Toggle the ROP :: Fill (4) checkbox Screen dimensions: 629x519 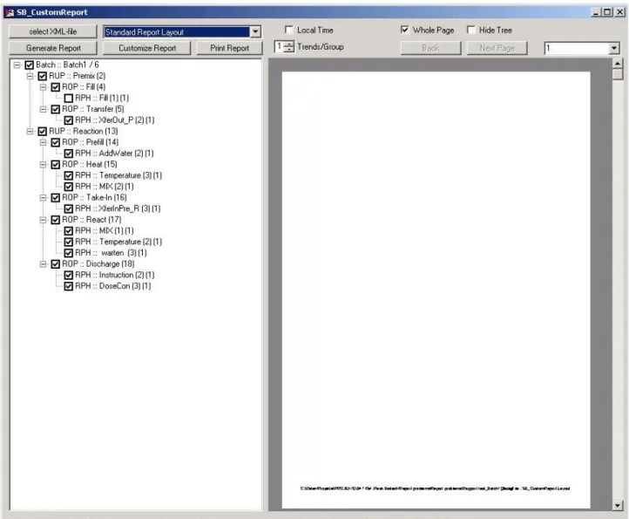(x=56, y=87)
